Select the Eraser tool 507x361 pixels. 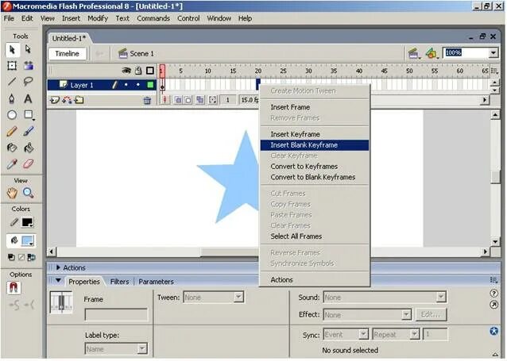[x=28, y=164]
